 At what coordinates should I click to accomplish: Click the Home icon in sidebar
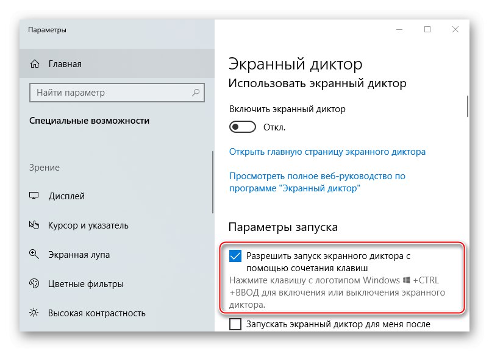(35, 63)
